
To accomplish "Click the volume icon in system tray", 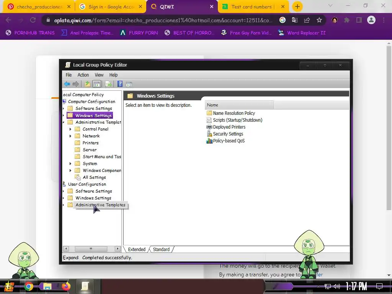I will point(337,286).
